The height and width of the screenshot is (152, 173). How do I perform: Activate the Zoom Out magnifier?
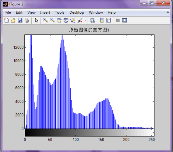52,20
